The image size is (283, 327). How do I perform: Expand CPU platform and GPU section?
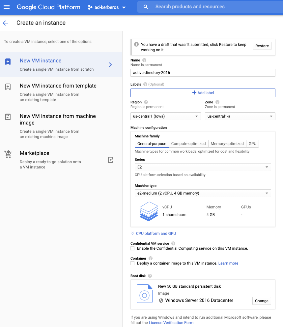(x=154, y=234)
